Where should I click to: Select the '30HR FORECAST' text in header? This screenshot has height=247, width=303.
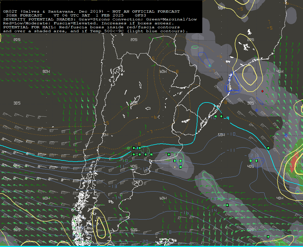(x=24, y=15)
